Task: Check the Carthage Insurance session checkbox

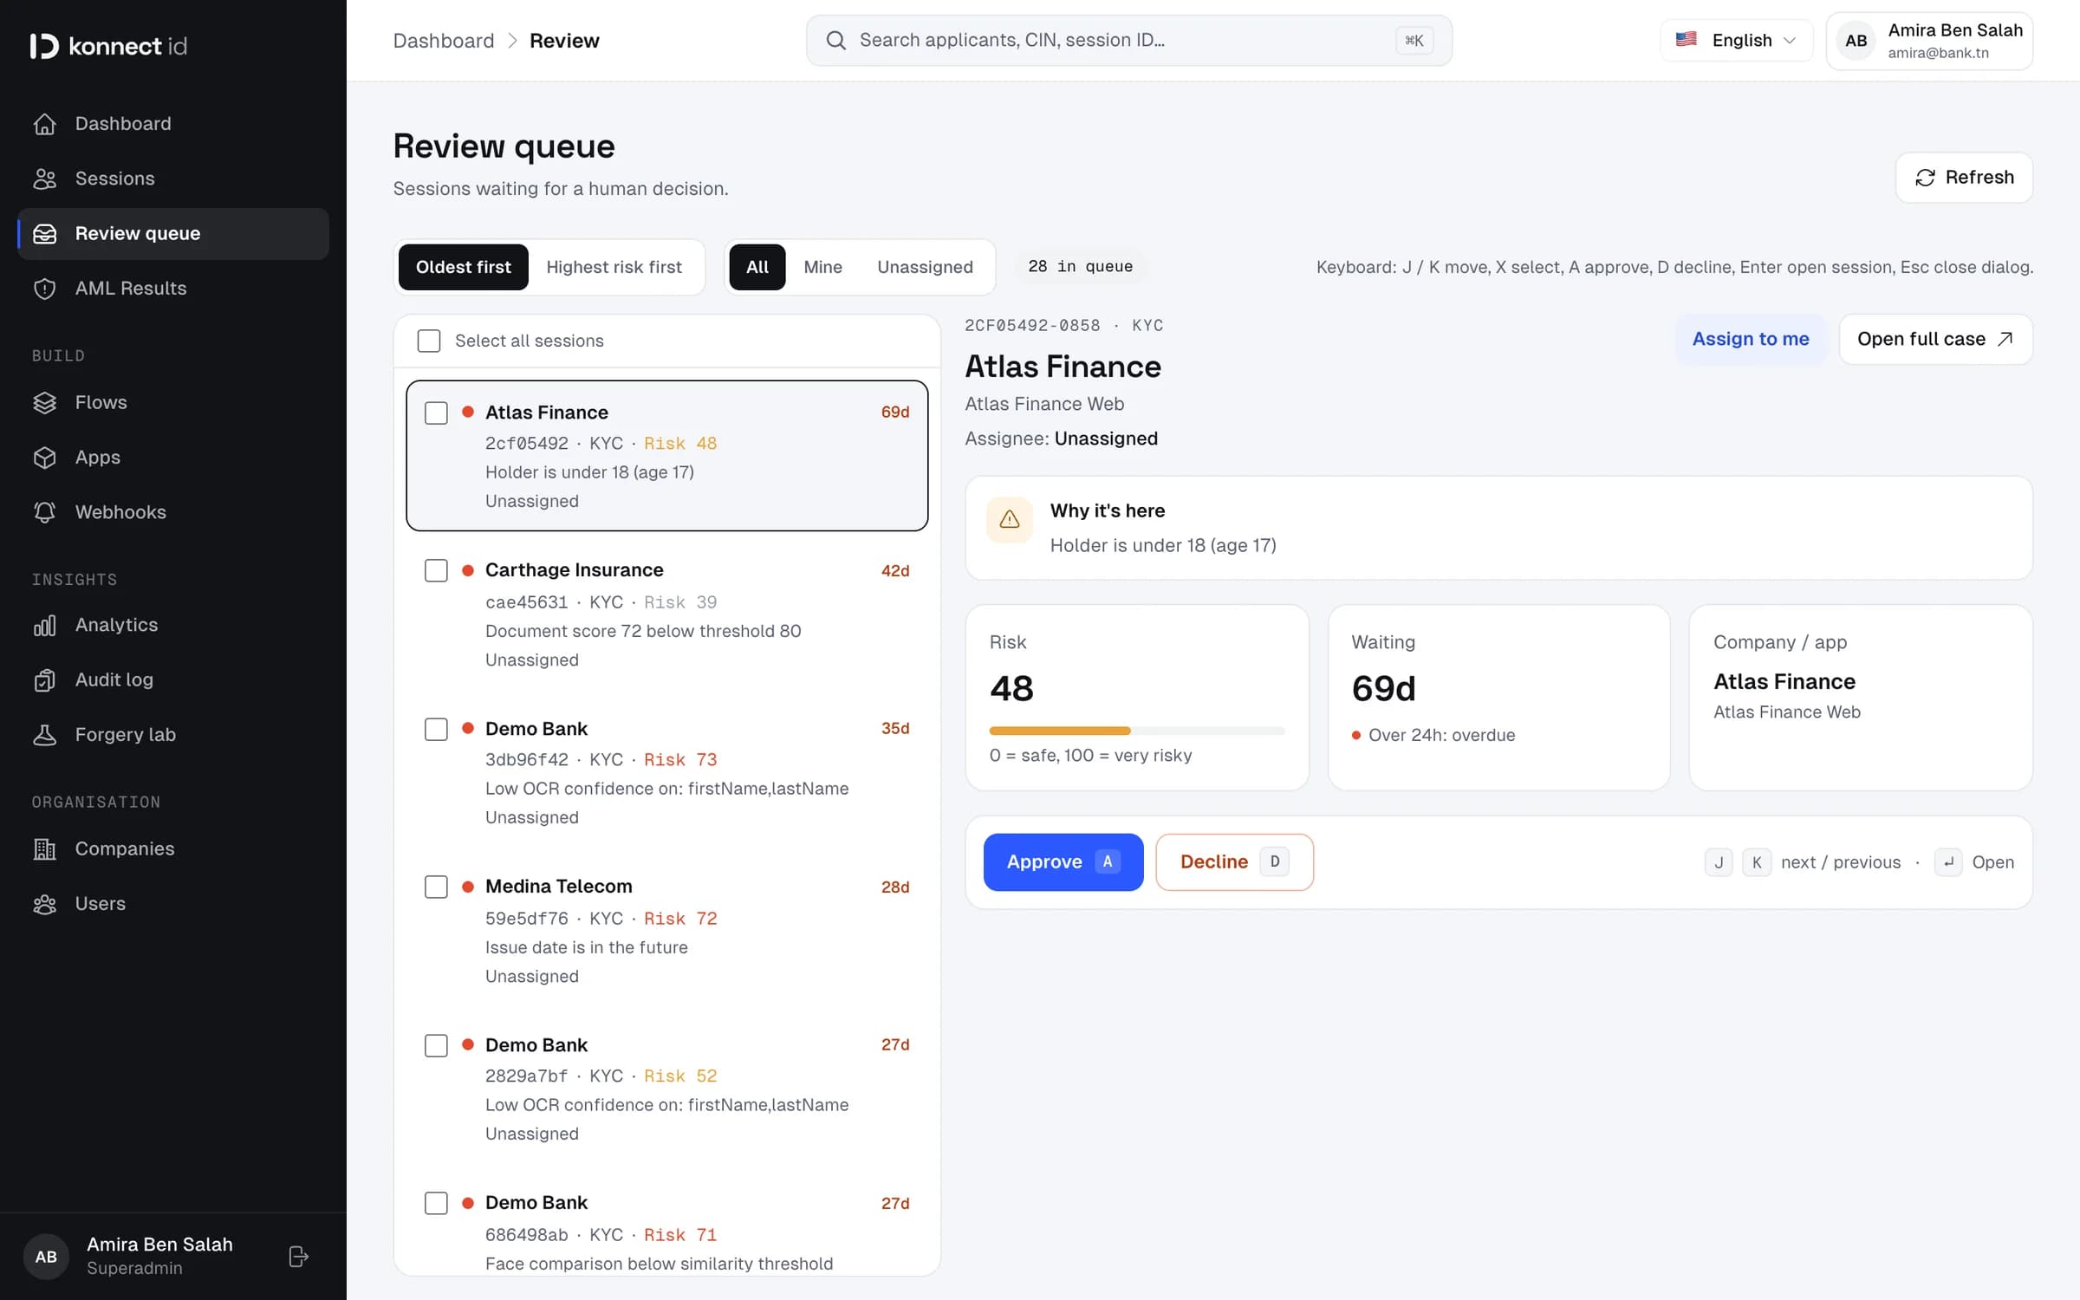Action: point(436,570)
